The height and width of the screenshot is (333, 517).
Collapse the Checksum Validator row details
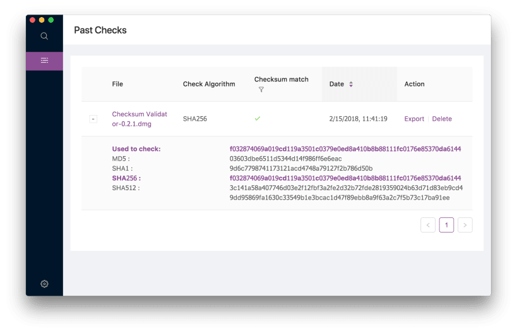(93, 119)
